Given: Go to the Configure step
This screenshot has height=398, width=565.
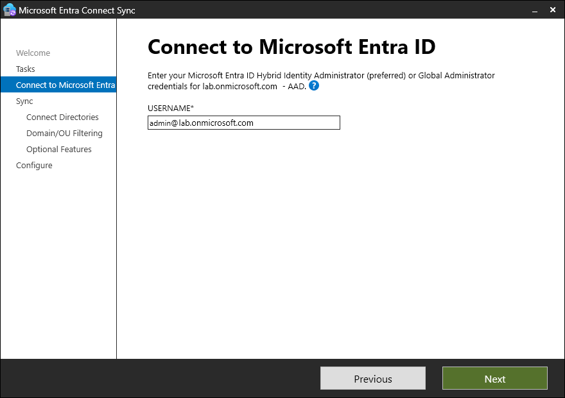Looking at the screenshot, I should click(x=34, y=166).
